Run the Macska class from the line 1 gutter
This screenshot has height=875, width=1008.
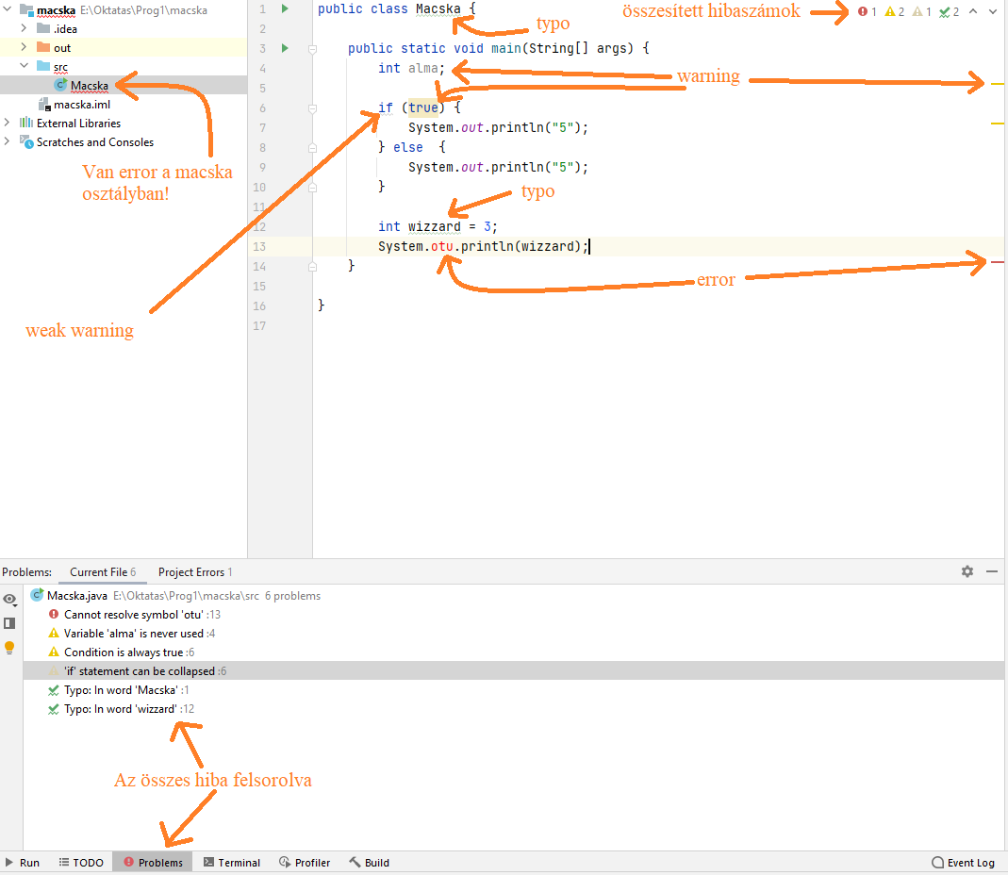click(x=285, y=9)
